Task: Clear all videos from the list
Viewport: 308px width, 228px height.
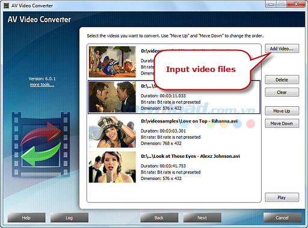Action: click(x=282, y=92)
